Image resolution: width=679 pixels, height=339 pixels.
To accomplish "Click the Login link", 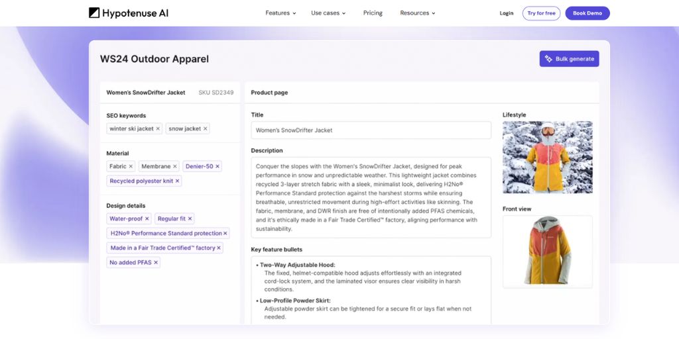I will tap(506, 13).
